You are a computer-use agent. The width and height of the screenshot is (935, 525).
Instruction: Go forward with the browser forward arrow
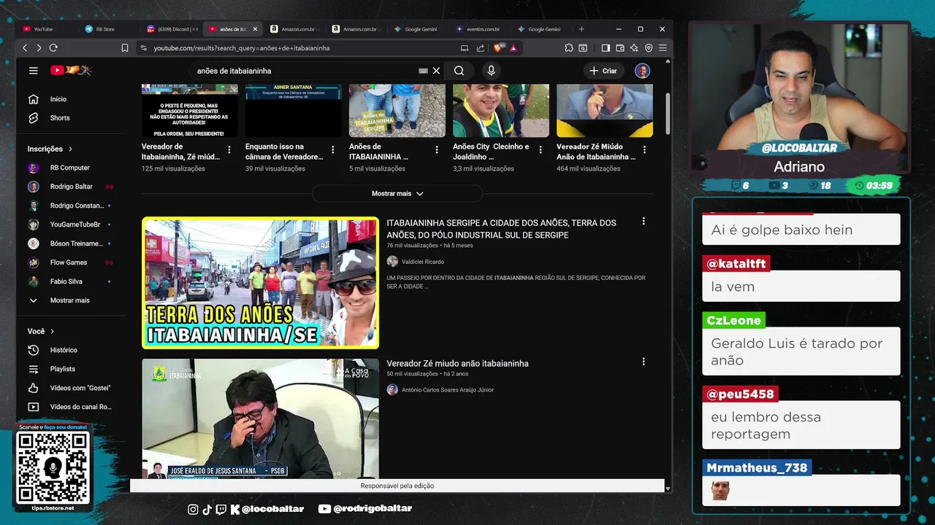point(39,48)
